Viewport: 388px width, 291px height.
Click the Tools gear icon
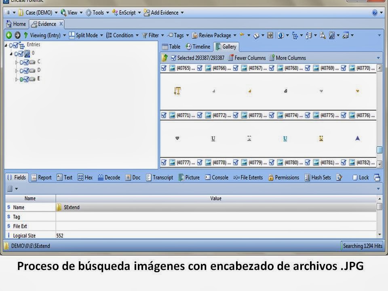tap(89, 13)
